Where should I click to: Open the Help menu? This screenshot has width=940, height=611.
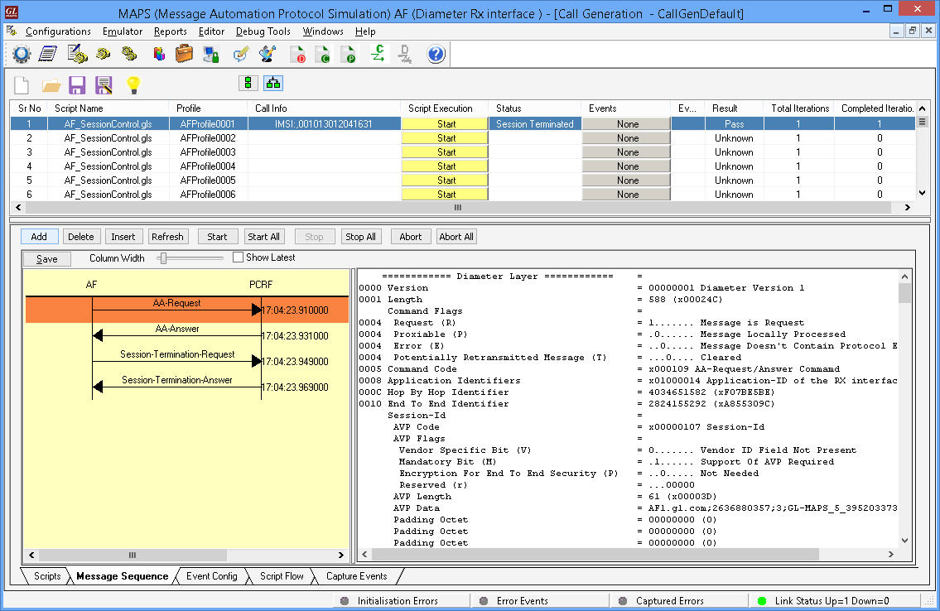365,31
